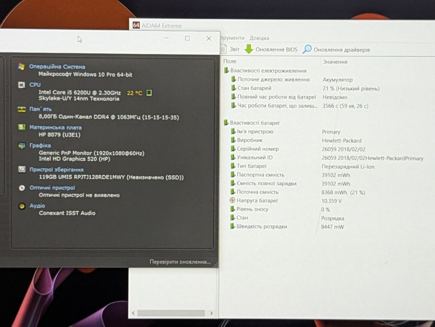Open the Аудіо section link

pyautogui.click(x=37, y=206)
